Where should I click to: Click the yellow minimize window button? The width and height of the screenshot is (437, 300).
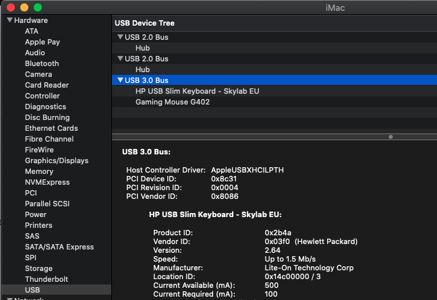24,7
